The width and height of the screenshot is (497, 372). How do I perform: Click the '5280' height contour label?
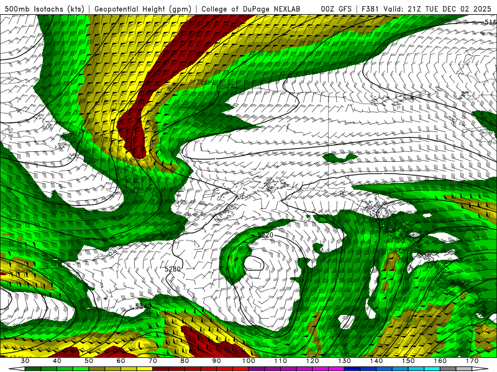[x=173, y=269]
